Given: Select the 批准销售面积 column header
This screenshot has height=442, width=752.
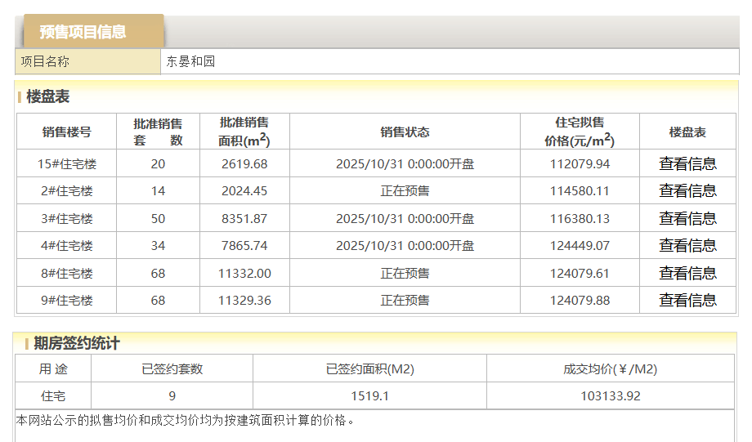Looking at the screenshot, I should tap(244, 132).
